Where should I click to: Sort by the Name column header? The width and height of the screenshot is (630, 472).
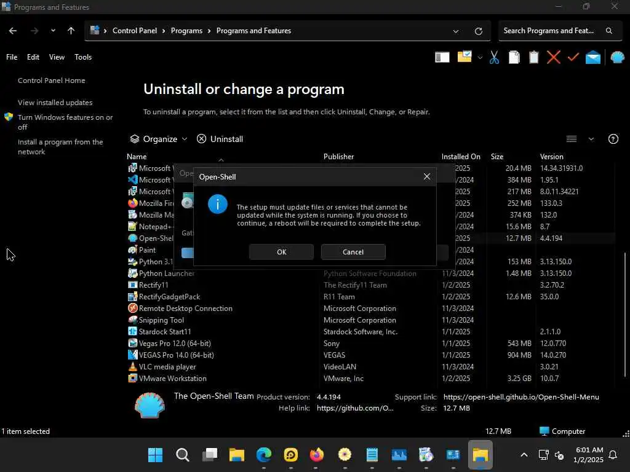[x=137, y=157]
